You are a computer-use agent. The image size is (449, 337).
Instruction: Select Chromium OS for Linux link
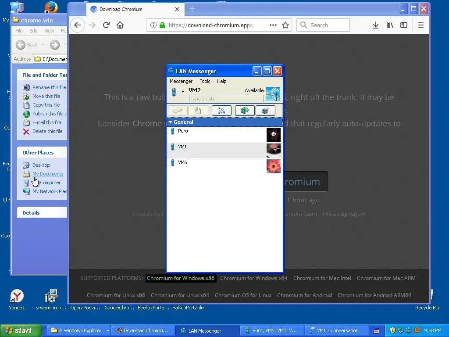click(243, 295)
